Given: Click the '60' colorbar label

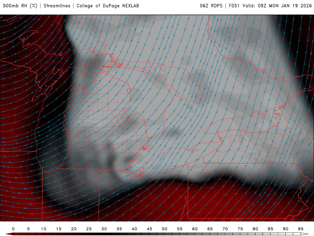Looking at the screenshot, I should click(195, 229).
